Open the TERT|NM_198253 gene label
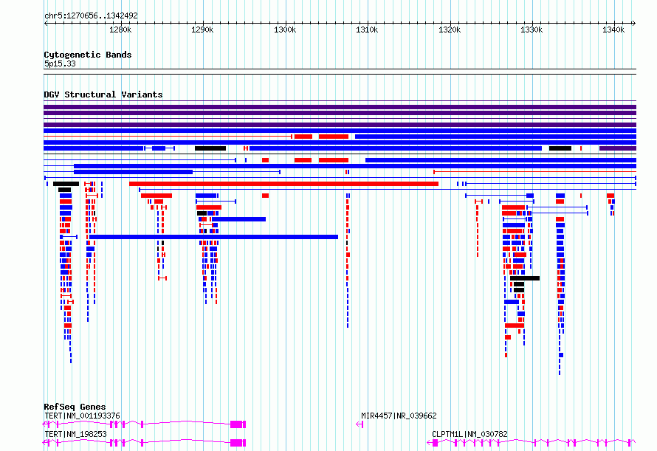The image size is (657, 451). pos(76,434)
